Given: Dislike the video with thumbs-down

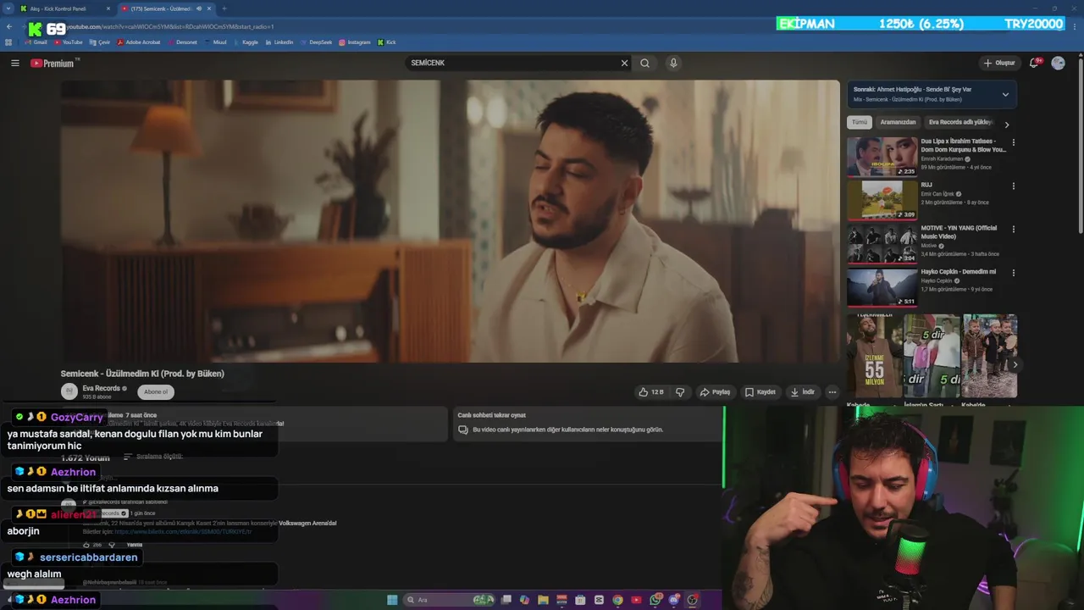Looking at the screenshot, I should 679,392.
